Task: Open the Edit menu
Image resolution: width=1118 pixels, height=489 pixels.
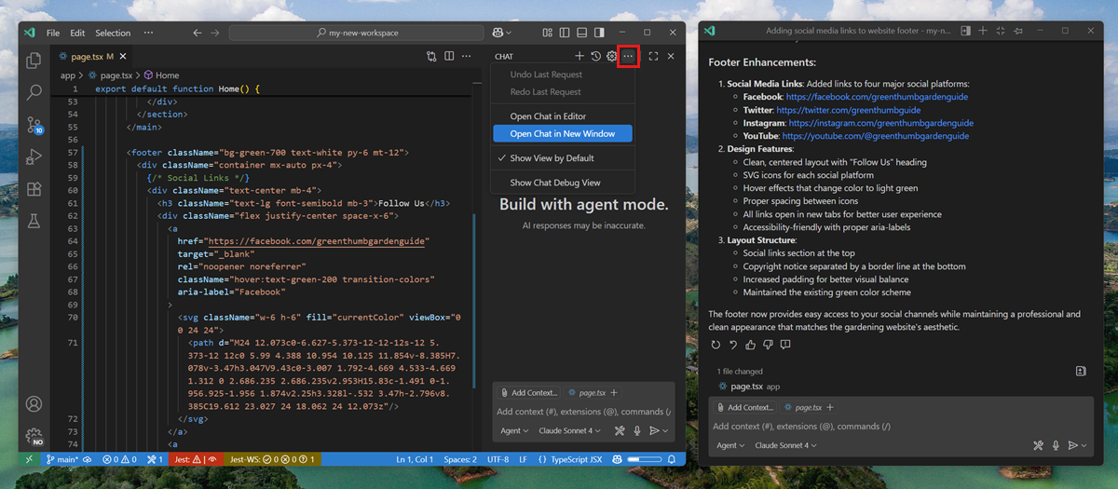Action: coord(77,33)
